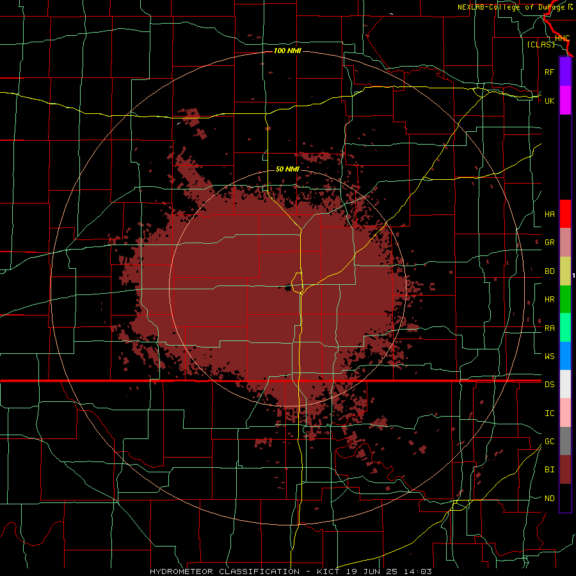Click the red HA legend color swatch
Viewport: 576px width, 576px height.
click(565, 214)
